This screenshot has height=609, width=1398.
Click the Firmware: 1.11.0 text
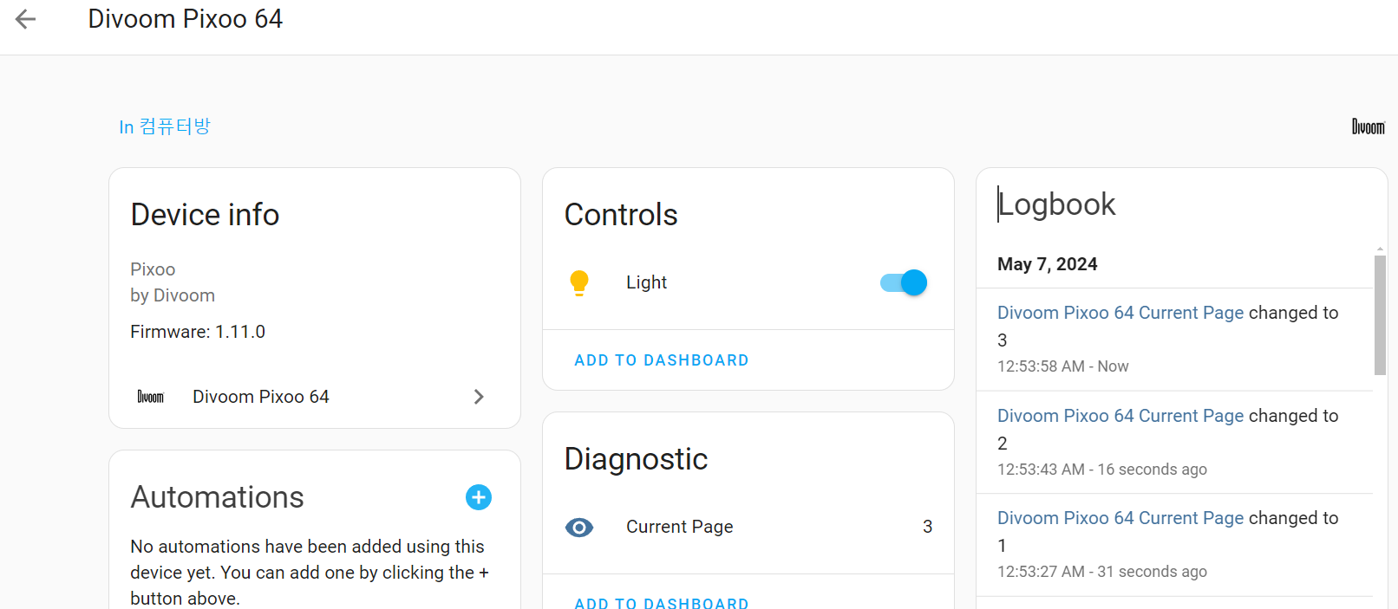click(198, 332)
